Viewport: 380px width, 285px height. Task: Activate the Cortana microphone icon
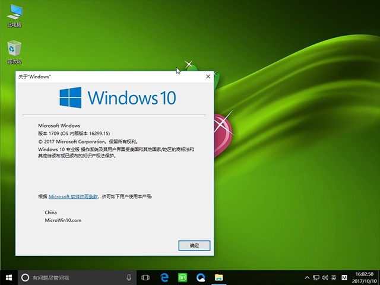[x=129, y=278]
